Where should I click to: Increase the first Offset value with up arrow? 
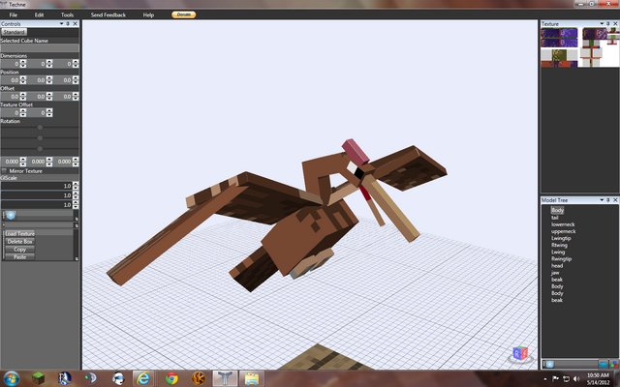[23, 95]
